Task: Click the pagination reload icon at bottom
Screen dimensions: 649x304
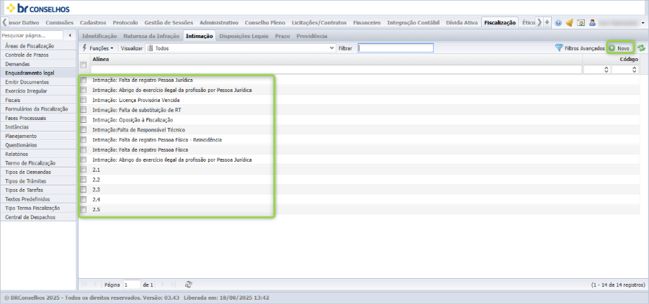Action: (x=188, y=285)
